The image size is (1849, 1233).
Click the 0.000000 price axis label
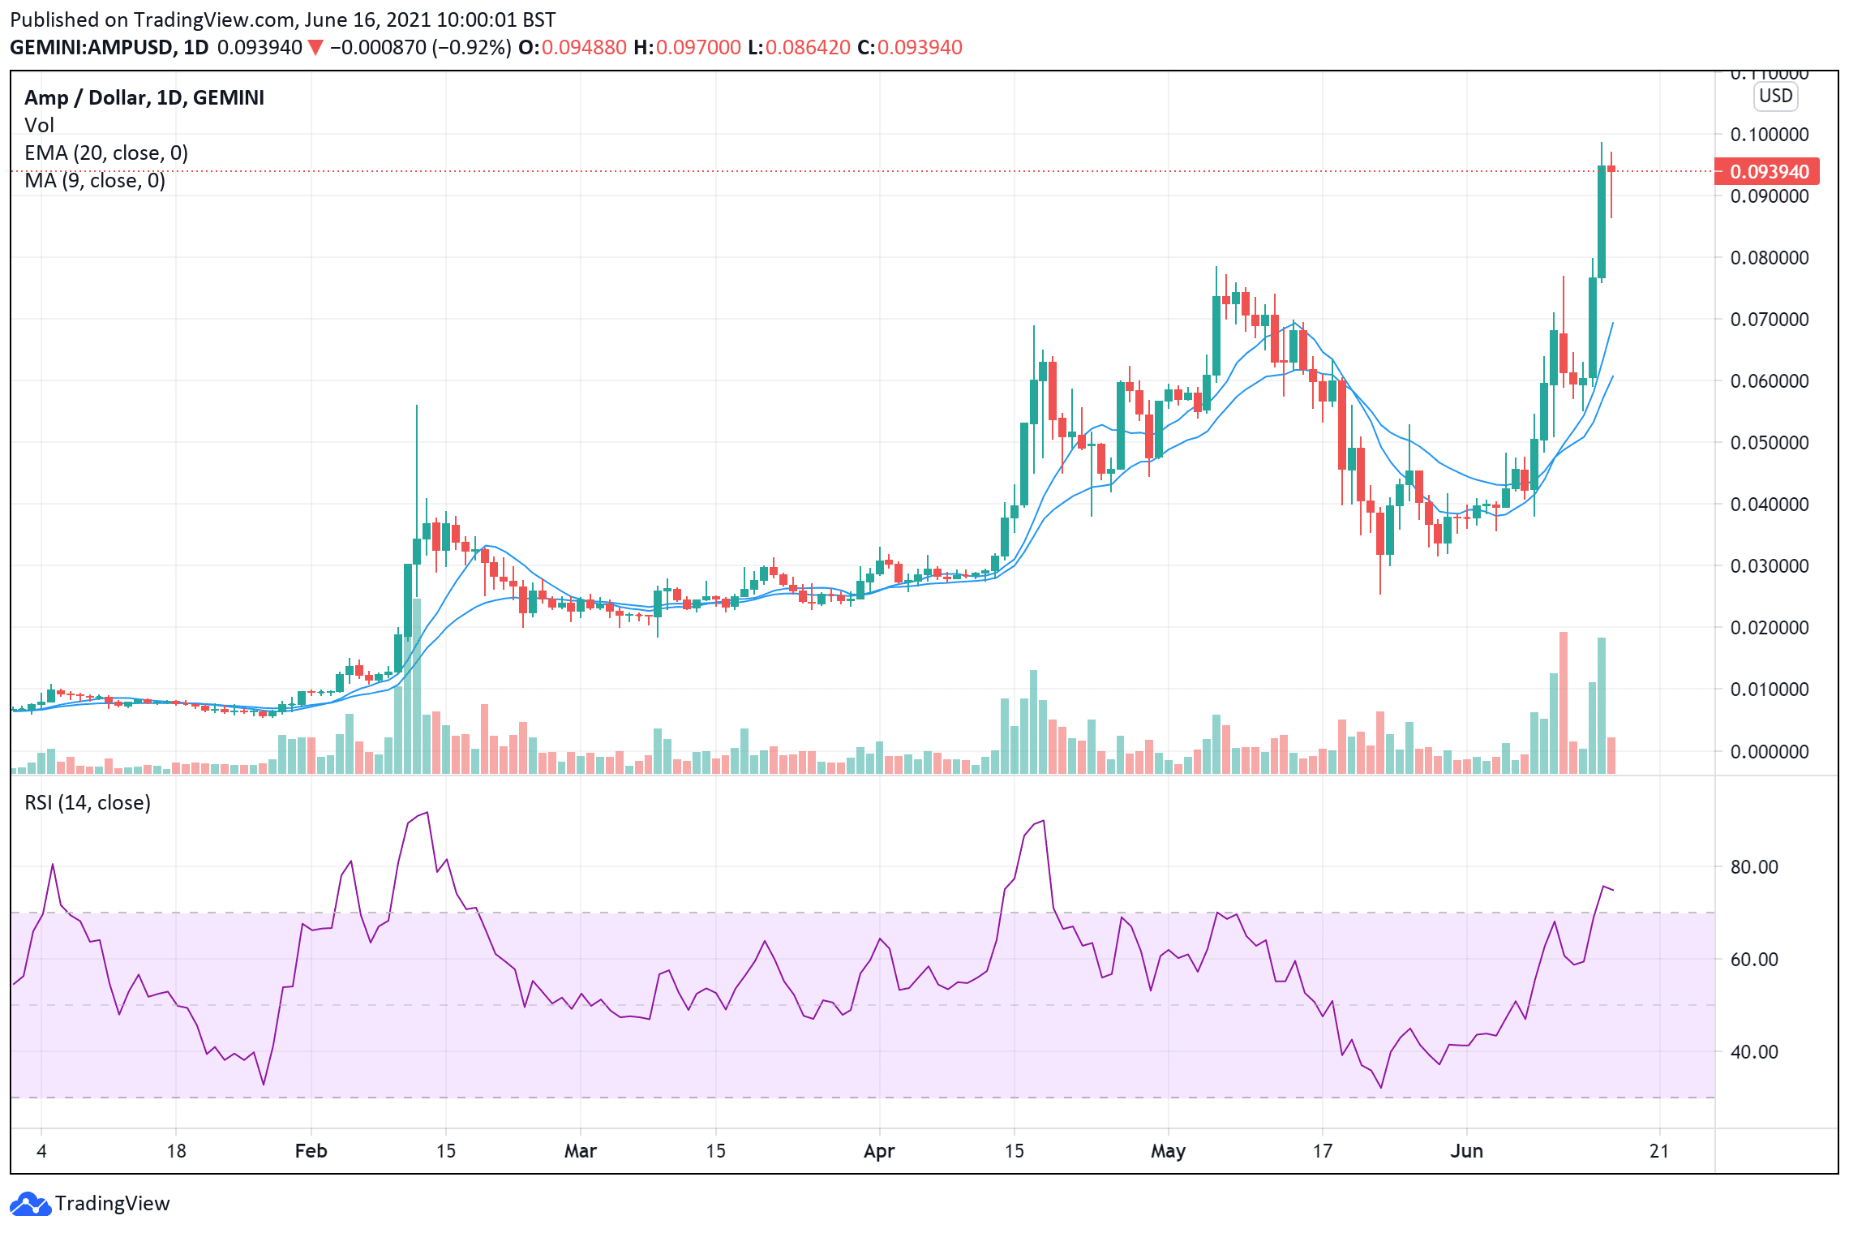(x=1770, y=752)
